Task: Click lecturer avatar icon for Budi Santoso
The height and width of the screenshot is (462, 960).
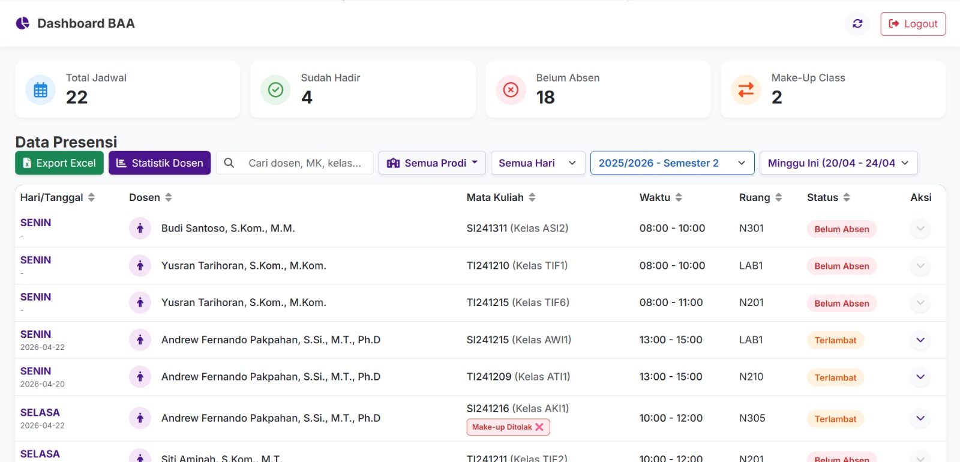Action: [140, 228]
